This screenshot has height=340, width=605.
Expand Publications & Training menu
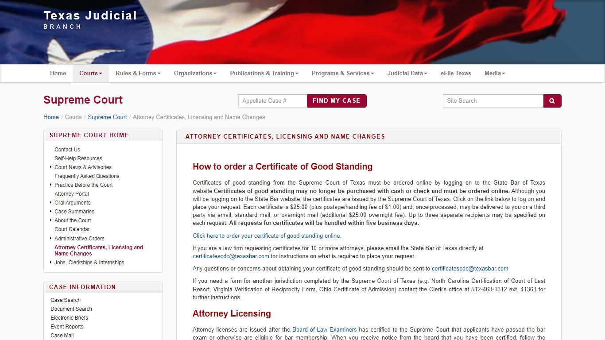tap(264, 73)
